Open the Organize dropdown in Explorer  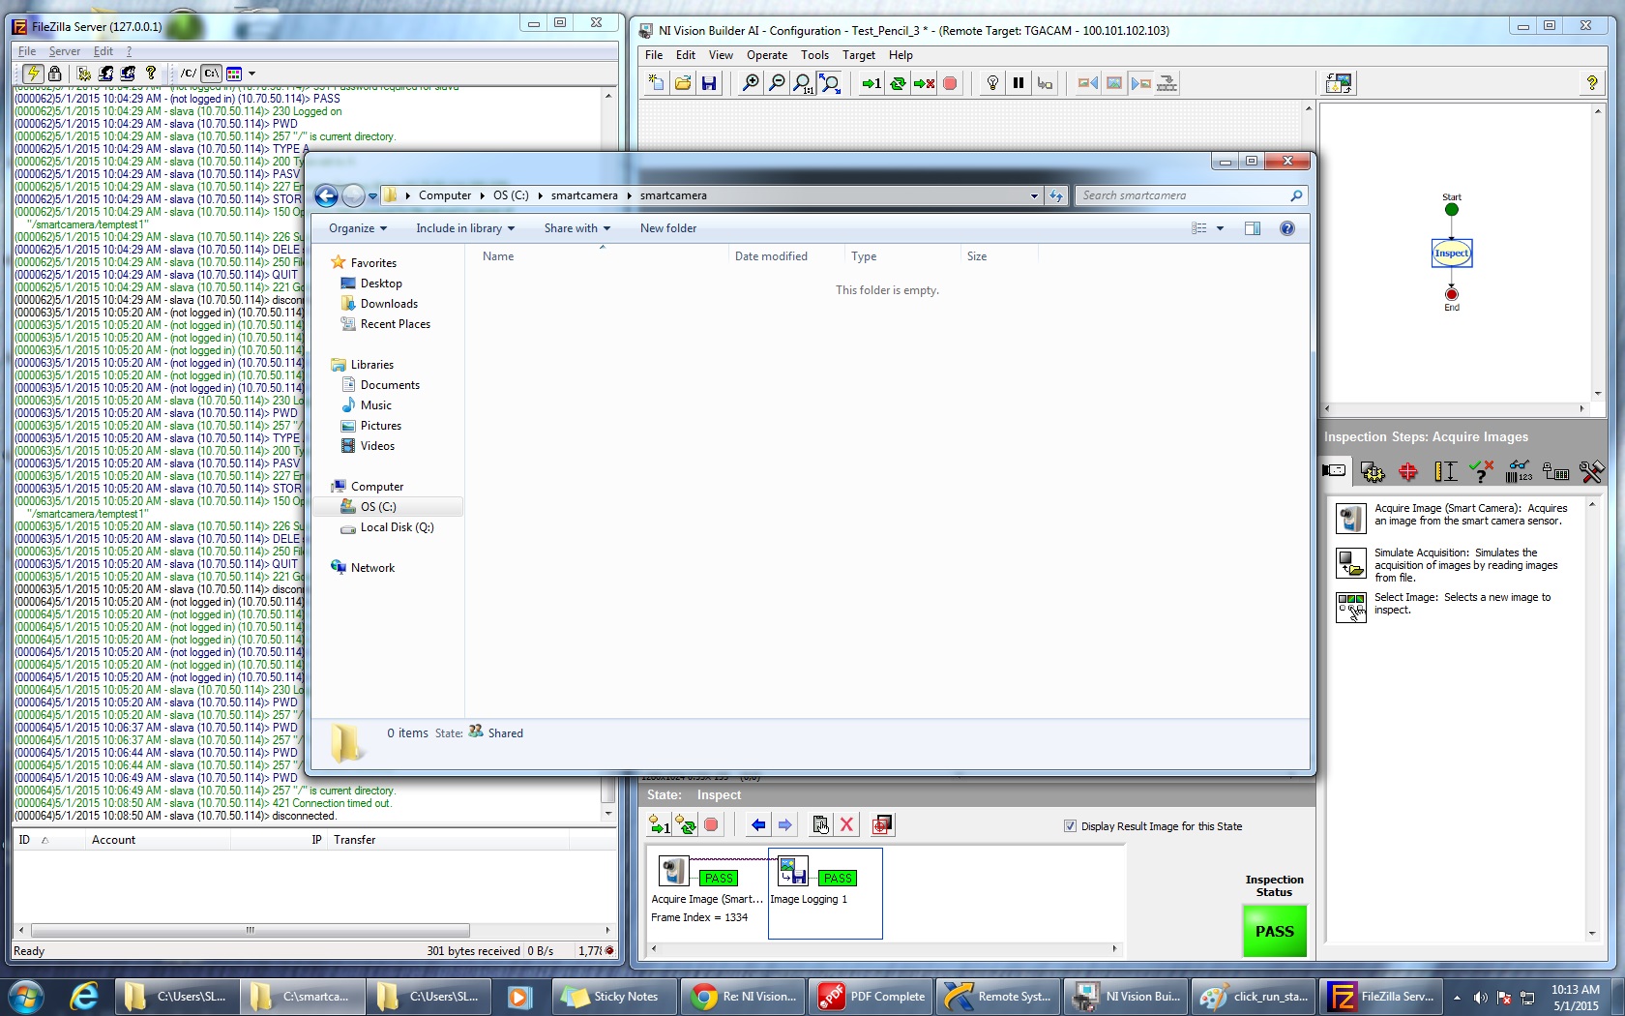pos(357,228)
